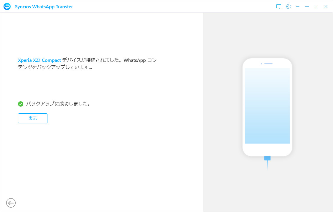Click the Xperia XZ1 Compact device name
The image size is (333, 212).
39,60
